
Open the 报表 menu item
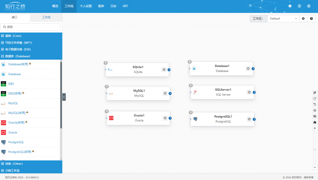(101, 6)
